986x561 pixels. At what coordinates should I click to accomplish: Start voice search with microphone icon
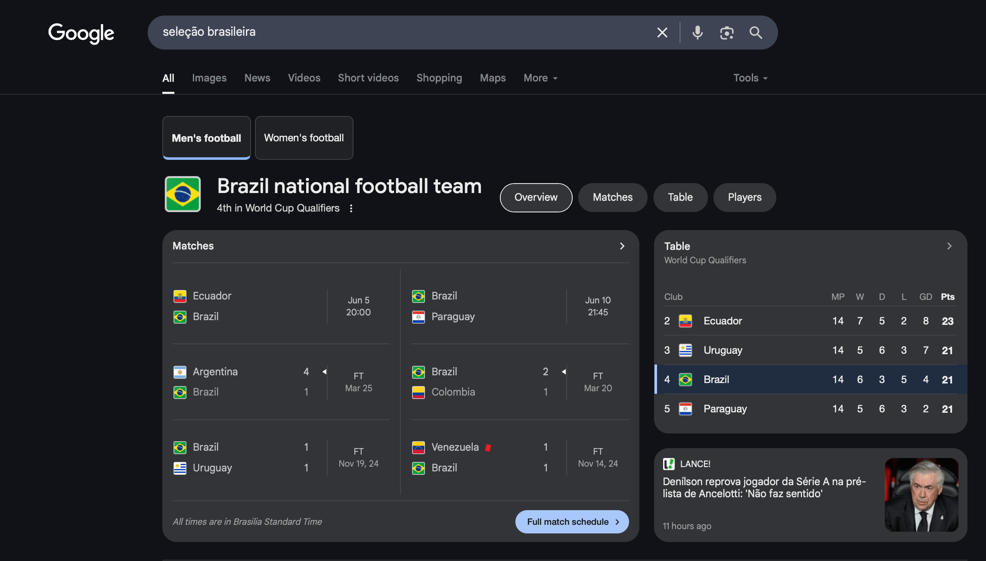click(698, 33)
